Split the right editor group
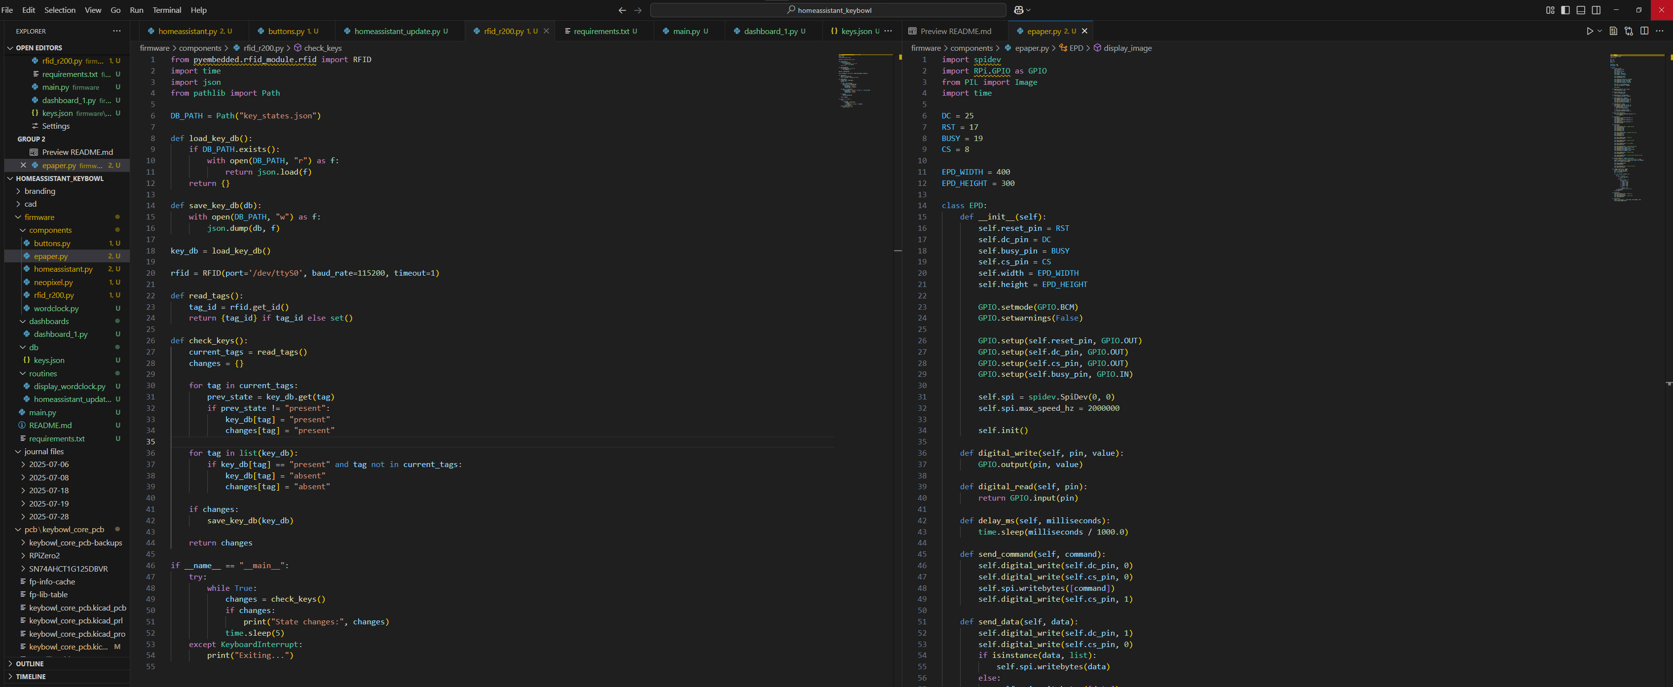The height and width of the screenshot is (687, 1673). 1644,31
